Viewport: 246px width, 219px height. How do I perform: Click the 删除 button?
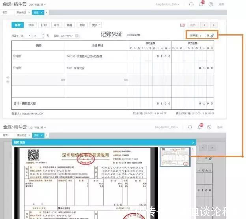point(82,25)
